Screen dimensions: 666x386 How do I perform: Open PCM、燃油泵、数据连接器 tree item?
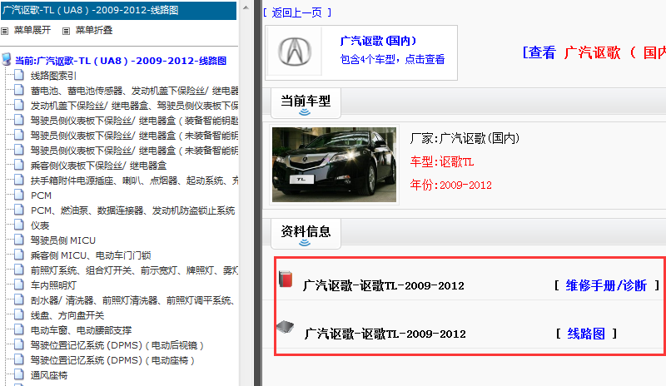point(133,210)
